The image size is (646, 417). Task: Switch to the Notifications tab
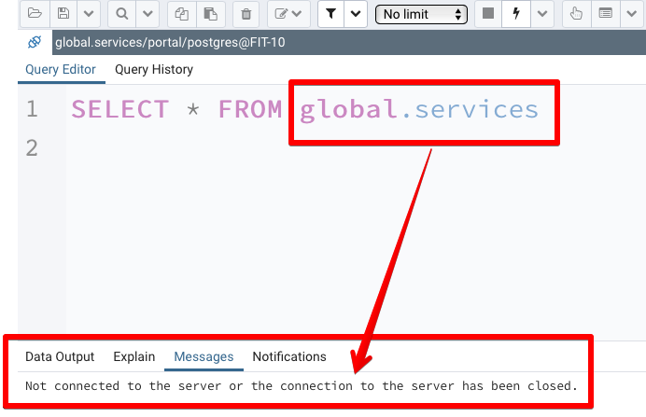(x=289, y=356)
